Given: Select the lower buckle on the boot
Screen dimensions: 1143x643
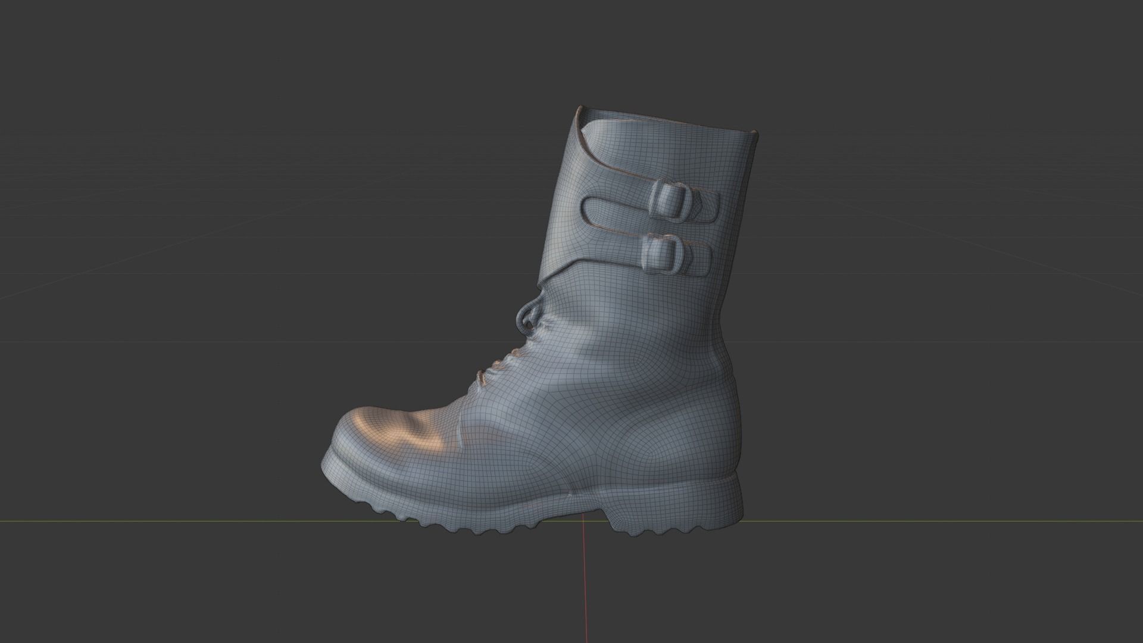Looking at the screenshot, I should click(662, 255).
